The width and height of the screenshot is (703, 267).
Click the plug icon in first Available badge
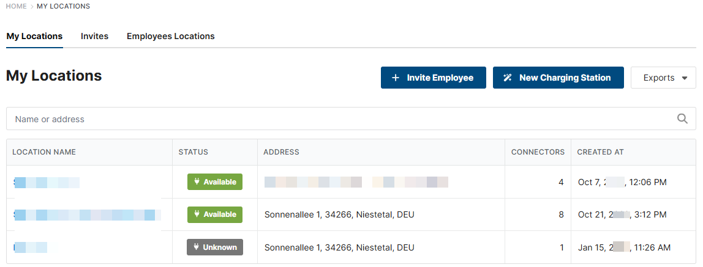click(197, 182)
